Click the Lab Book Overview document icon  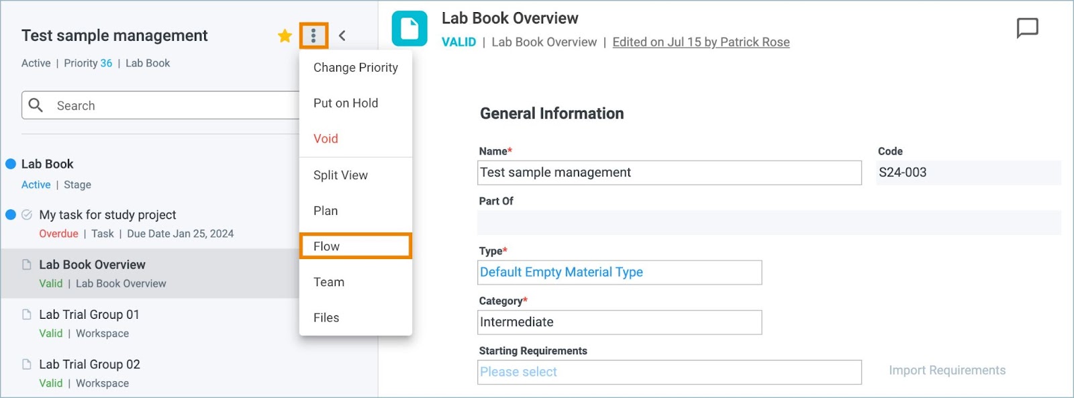(x=409, y=29)
